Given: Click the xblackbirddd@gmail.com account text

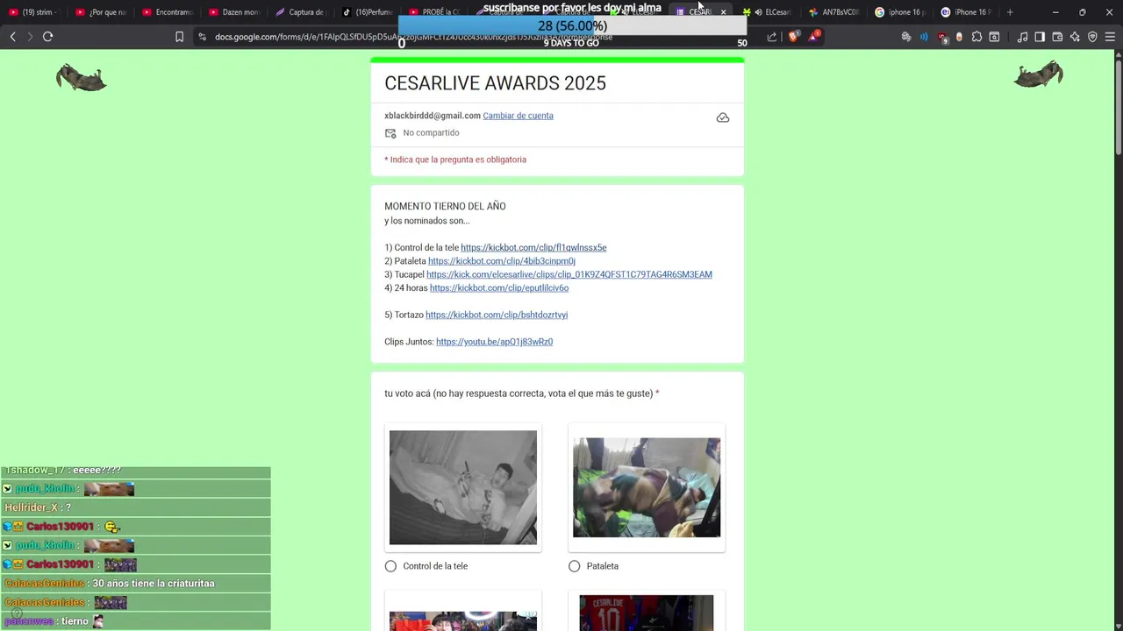Looking at the screenshot, I should click(432, 116).
